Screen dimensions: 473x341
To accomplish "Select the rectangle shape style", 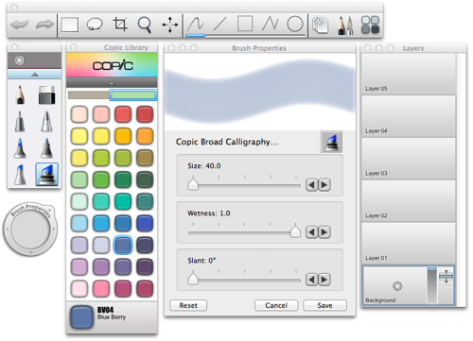I will click(245, 24).
